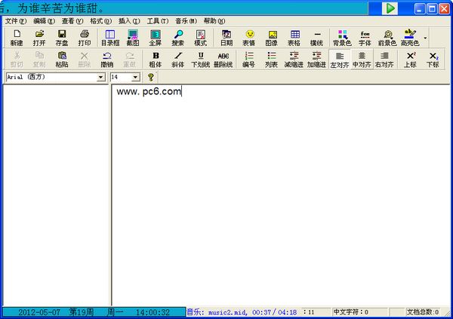The height and width of the screenshot is (319, 453).
Task: Insert the date with 日期 icon
Action: [x=226, y=38]
